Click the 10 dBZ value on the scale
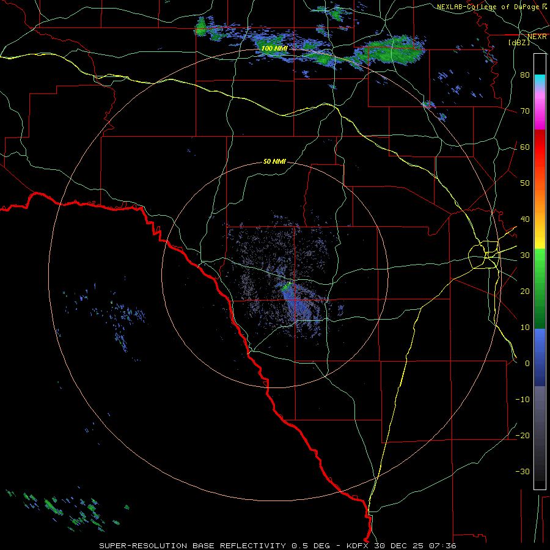Viewport: 550px width, 550px height. tap(525, 328)
